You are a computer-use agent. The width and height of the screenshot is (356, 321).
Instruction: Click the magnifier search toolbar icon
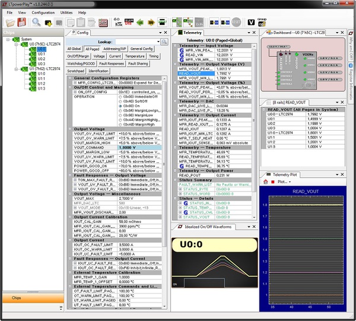point(36,22)
